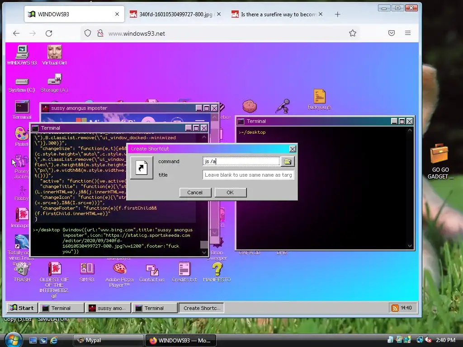Image resolution: width=463 pixels, height=347 pixels.
Task: Click the insecure lock icon in address bar
Action: click(100, 33)
